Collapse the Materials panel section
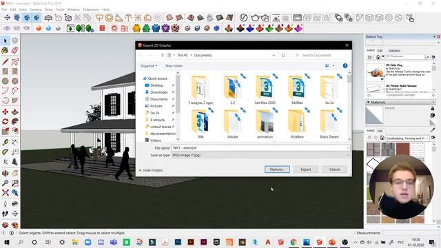This screenshot has width=441, height=248. click(x=368, y=103)
